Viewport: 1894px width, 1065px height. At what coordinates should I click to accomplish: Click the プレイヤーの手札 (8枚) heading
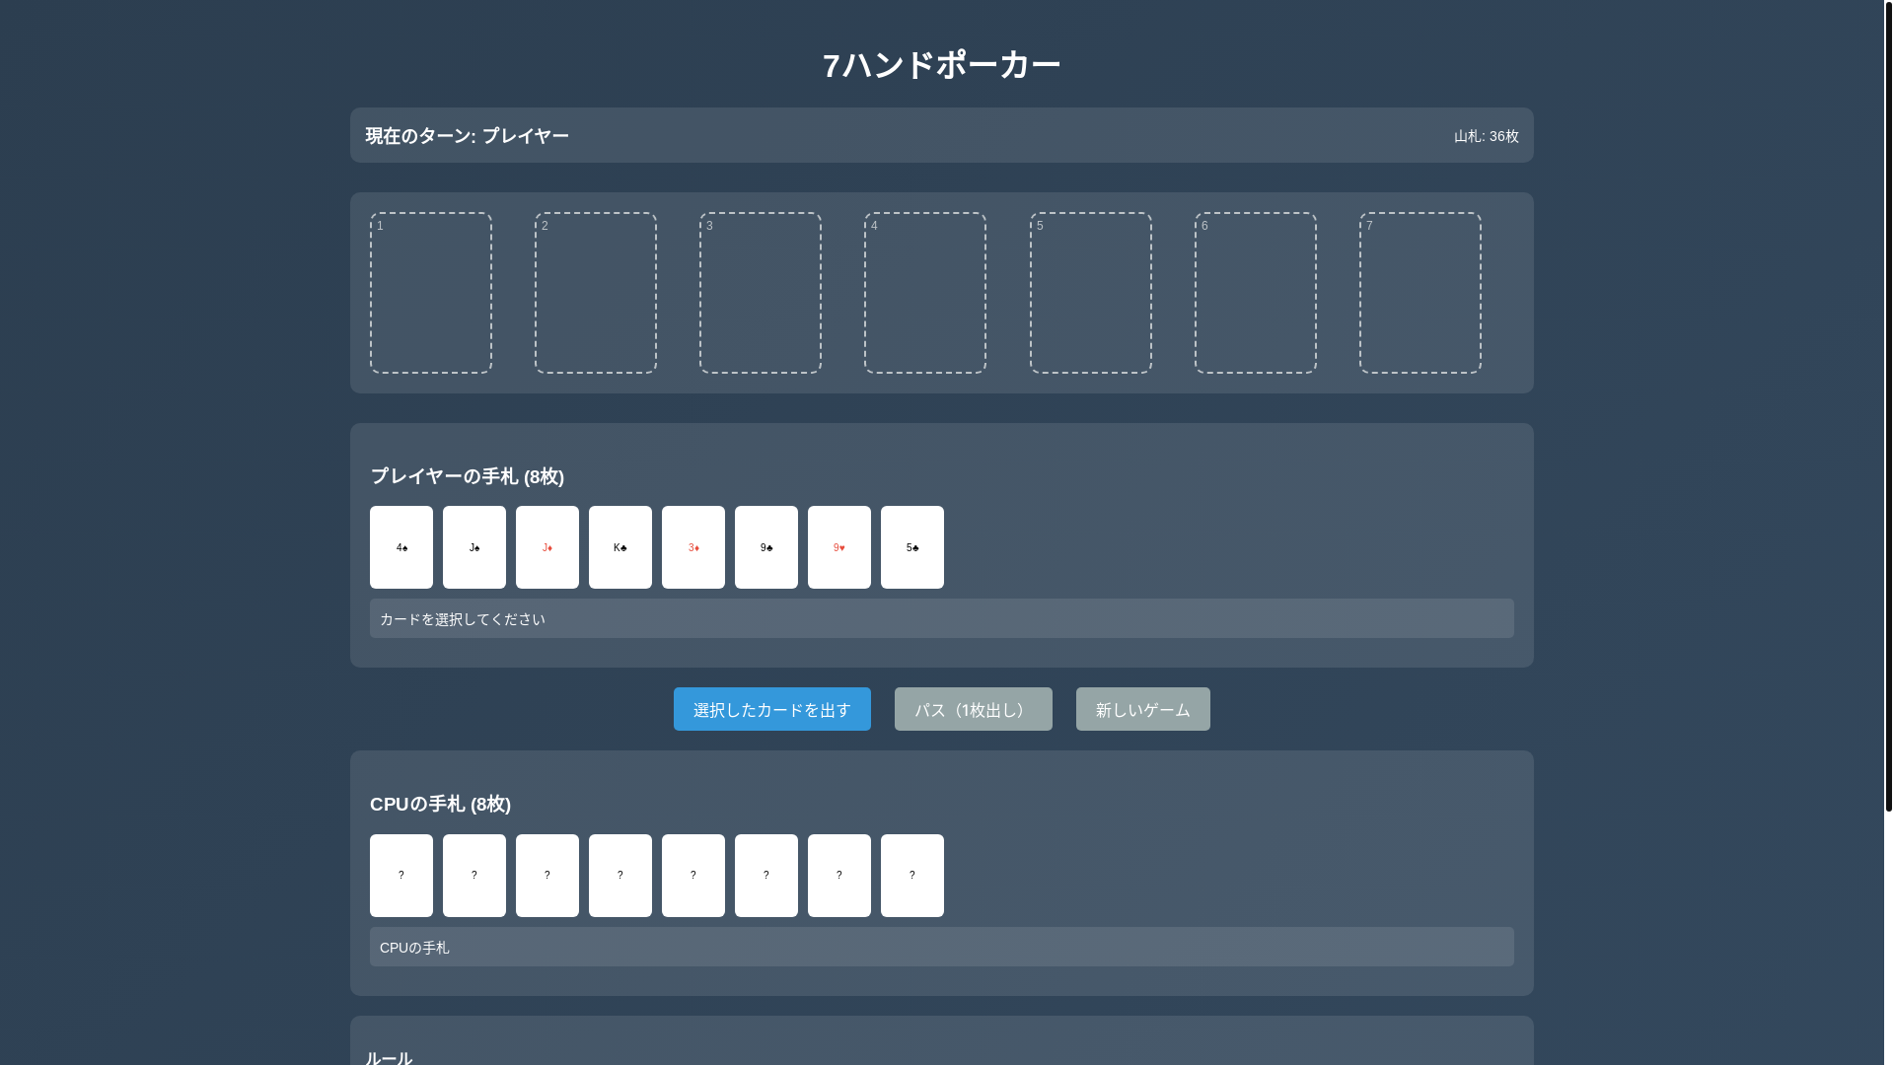click(467, 476)
